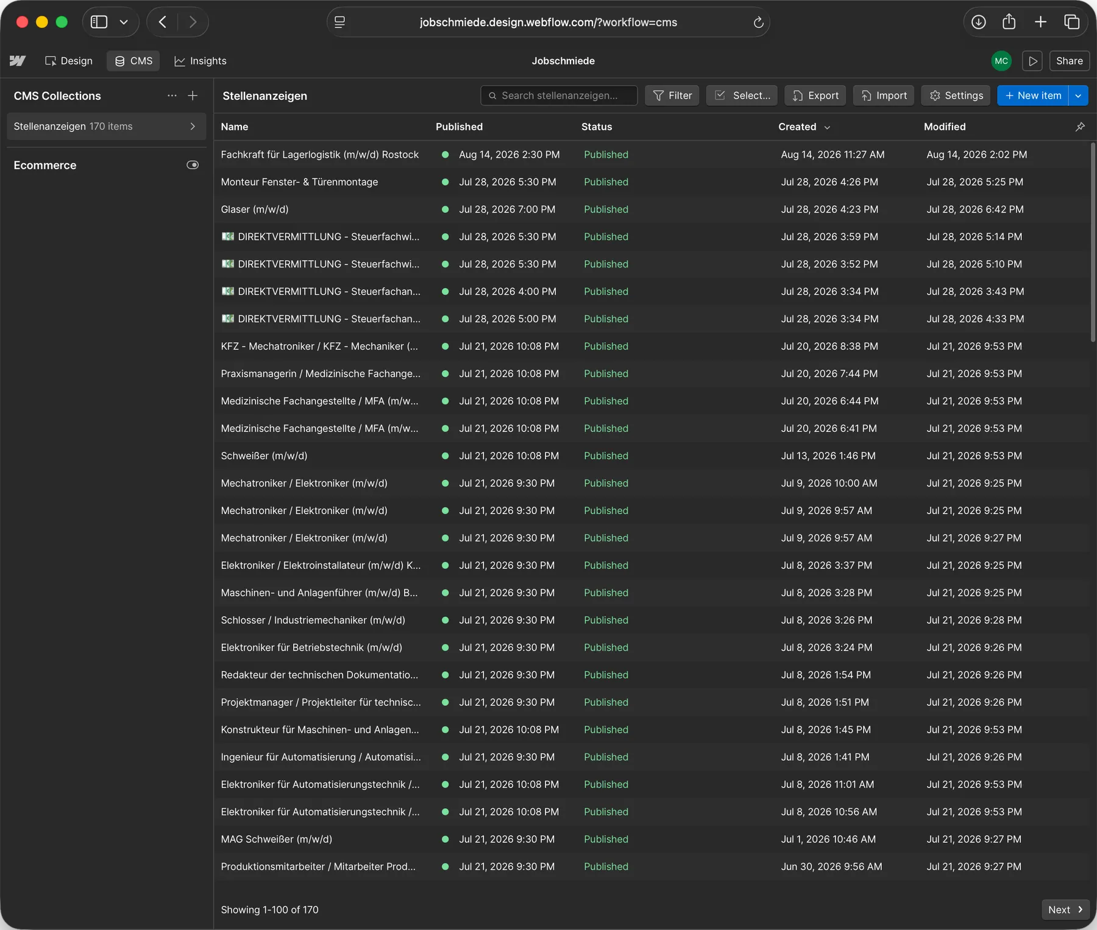Open the Schweißer (m/w/d) item

point(264,456)
